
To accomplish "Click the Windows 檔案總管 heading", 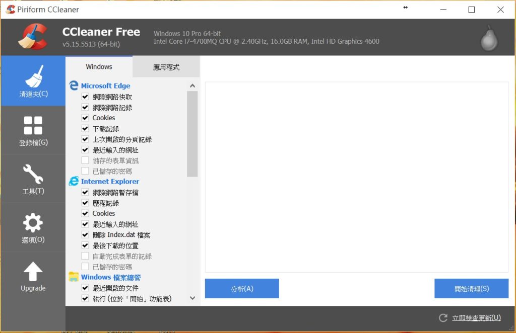I will 111,277.
